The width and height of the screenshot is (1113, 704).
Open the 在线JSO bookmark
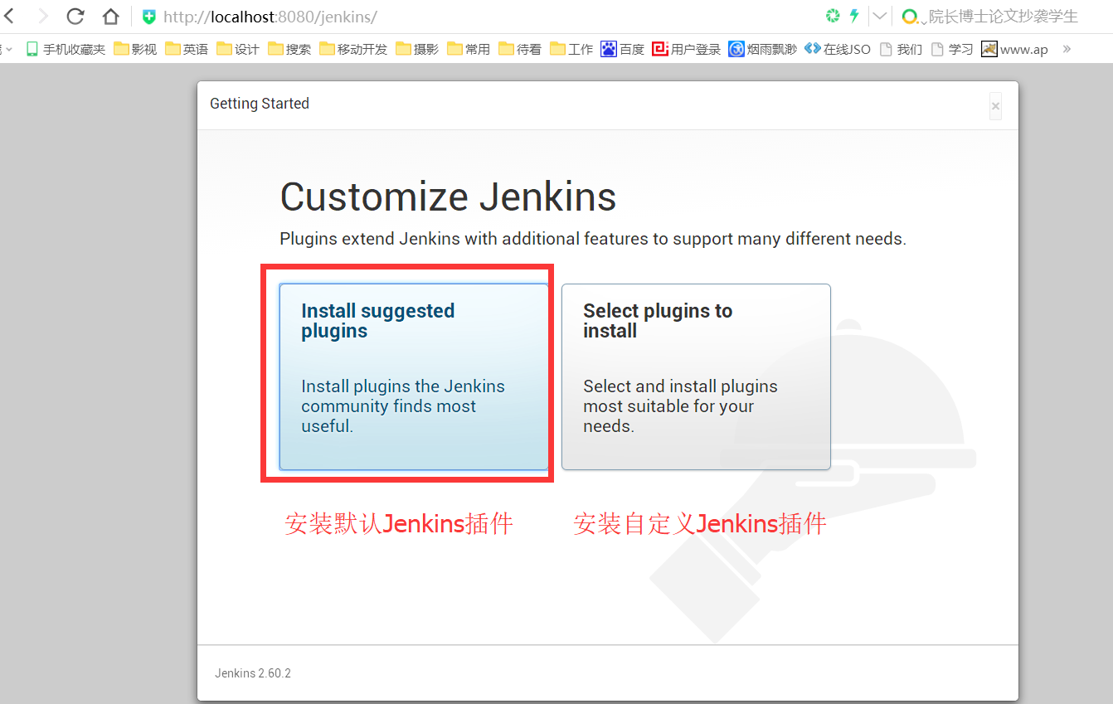[838, 49]
